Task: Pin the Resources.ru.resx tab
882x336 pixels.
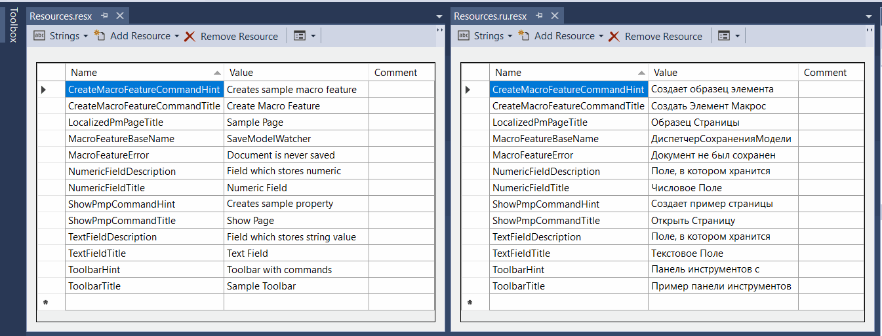Action: [540, 16]
